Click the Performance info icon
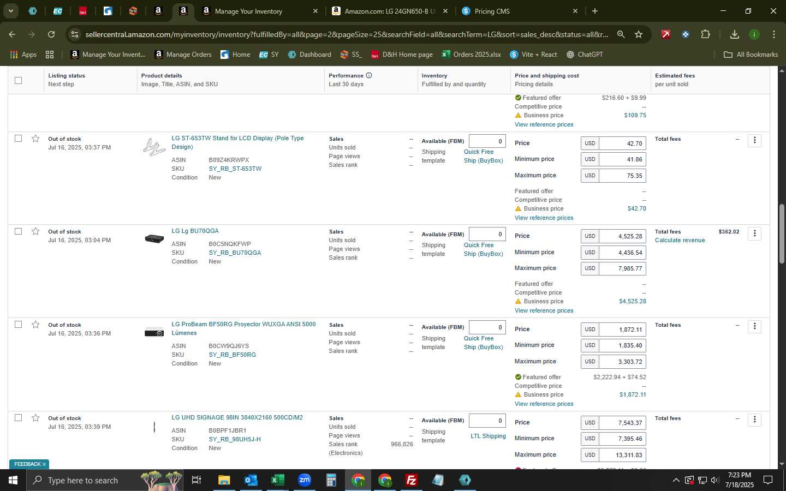786x491 pixels. point(369,75)
